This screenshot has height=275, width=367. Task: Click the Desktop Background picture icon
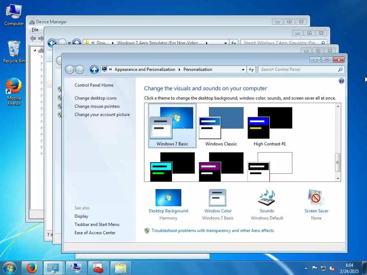(x=168, y=198)
